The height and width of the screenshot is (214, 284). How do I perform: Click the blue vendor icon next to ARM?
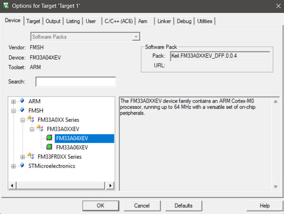22,101
